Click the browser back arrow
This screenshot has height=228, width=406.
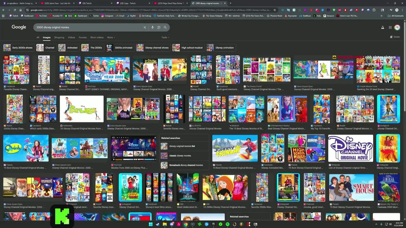point(3,10)
